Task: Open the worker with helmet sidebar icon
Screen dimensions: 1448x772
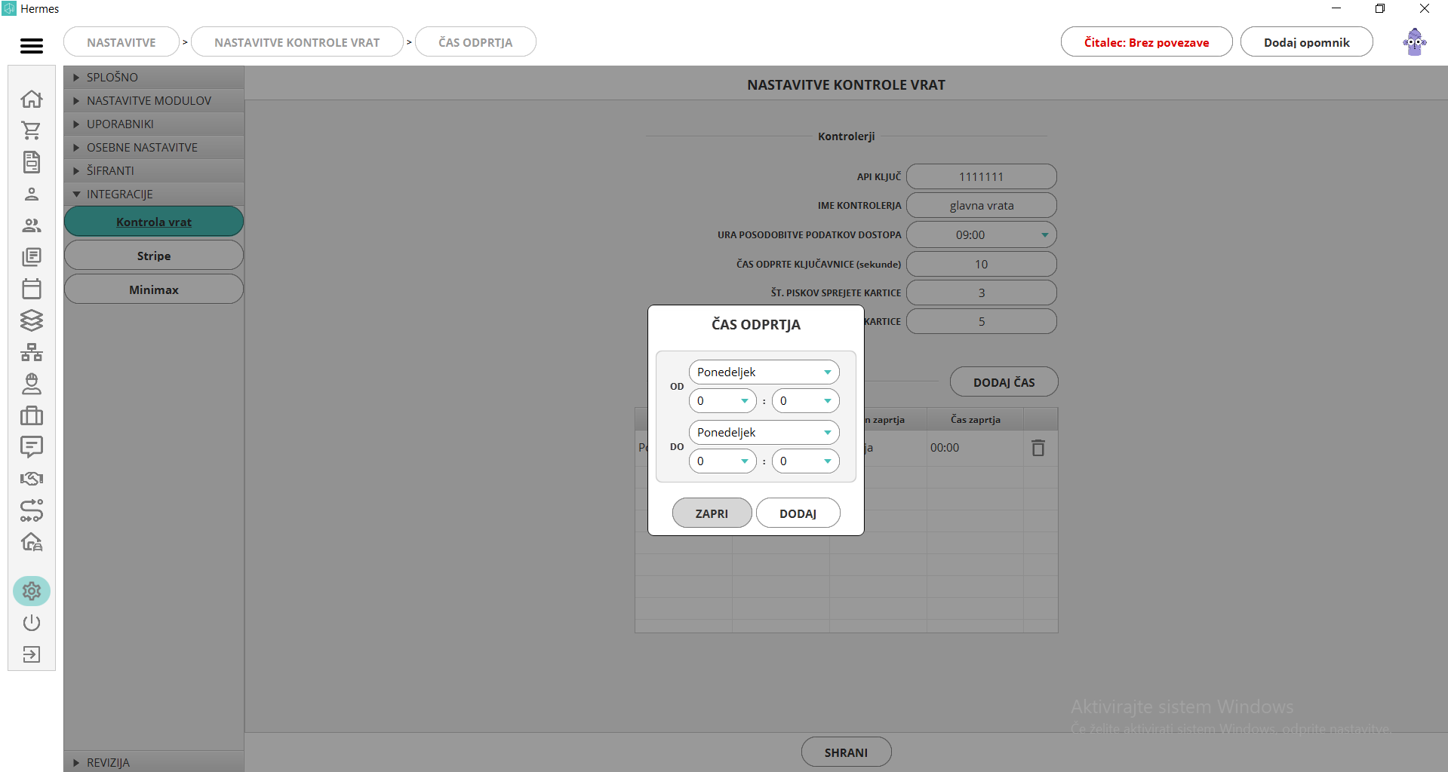Action: 32,384
